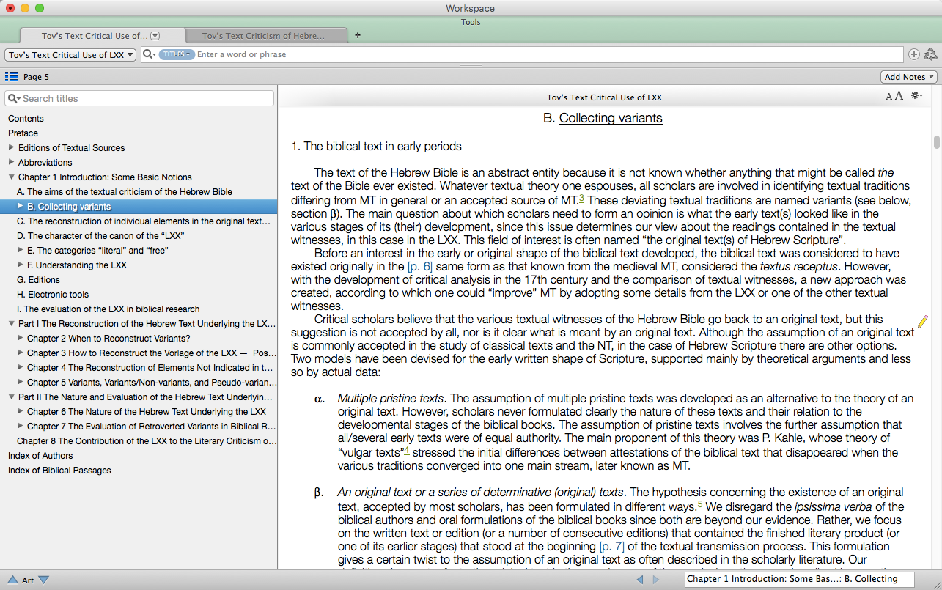Open G. Editions entry
942x590 pixels.
pos(39,279)
